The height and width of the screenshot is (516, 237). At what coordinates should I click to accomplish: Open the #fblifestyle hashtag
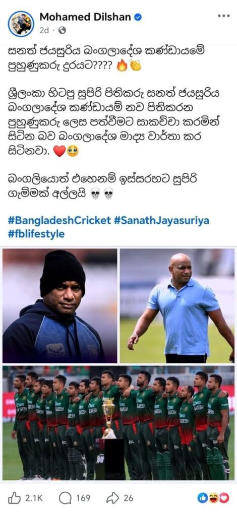click(x=36, y=234)
